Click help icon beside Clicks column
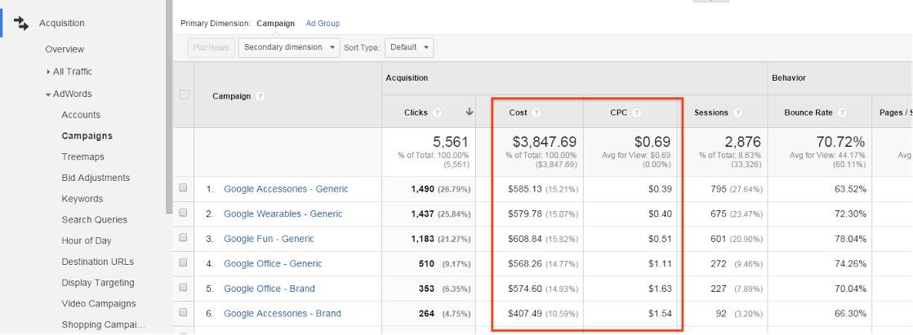Image resolution: width=913 pixels, height=335 pixels. click(437, 112)
